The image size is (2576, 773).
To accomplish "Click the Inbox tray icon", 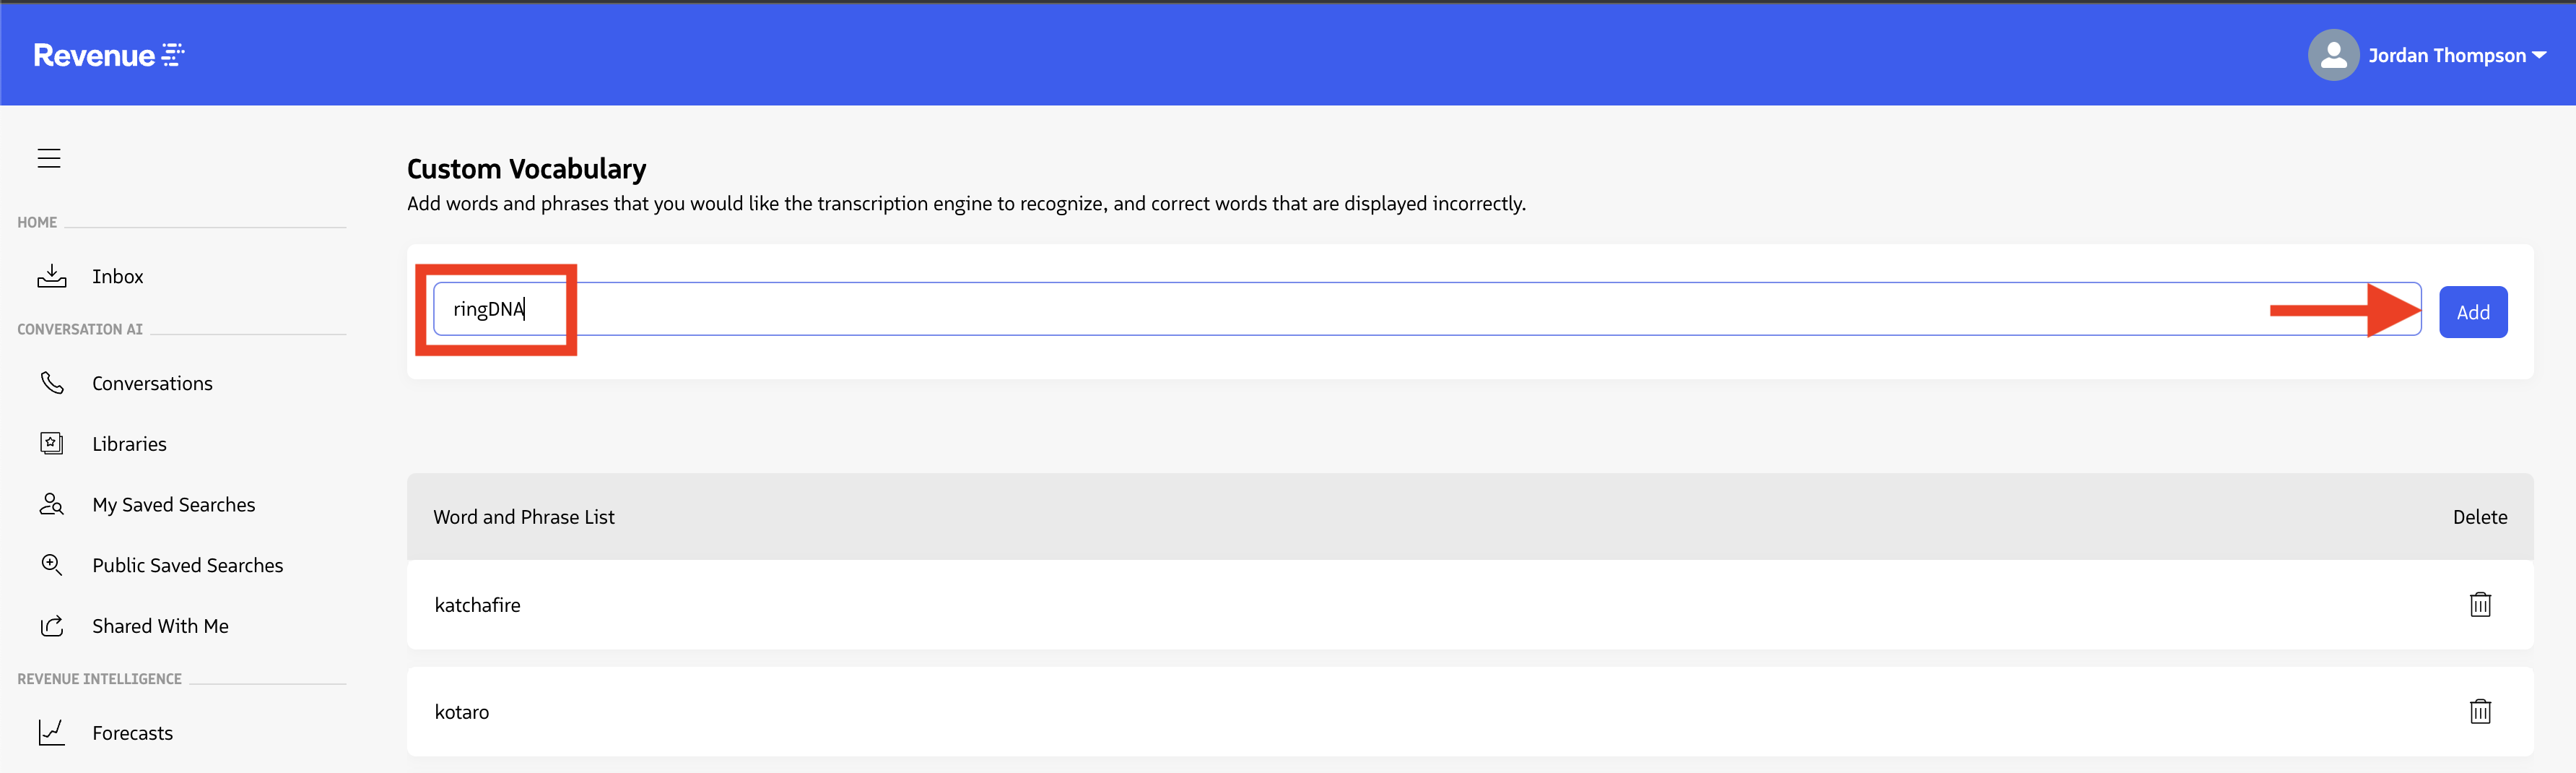I will pos(52,276).
